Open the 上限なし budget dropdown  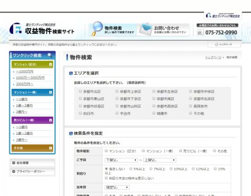pyautogui.click(x=159, y=160)
